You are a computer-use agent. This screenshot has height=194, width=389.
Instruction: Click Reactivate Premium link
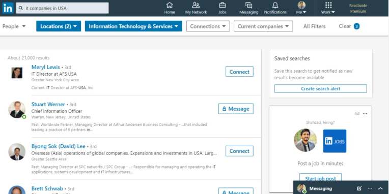click(358, 9)
